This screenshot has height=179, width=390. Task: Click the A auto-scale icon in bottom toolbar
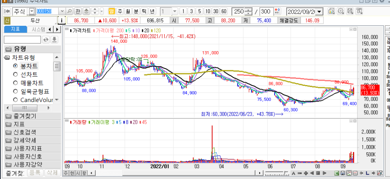[294, 173]
